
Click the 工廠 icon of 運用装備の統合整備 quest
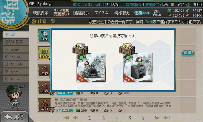click(45, 105)
